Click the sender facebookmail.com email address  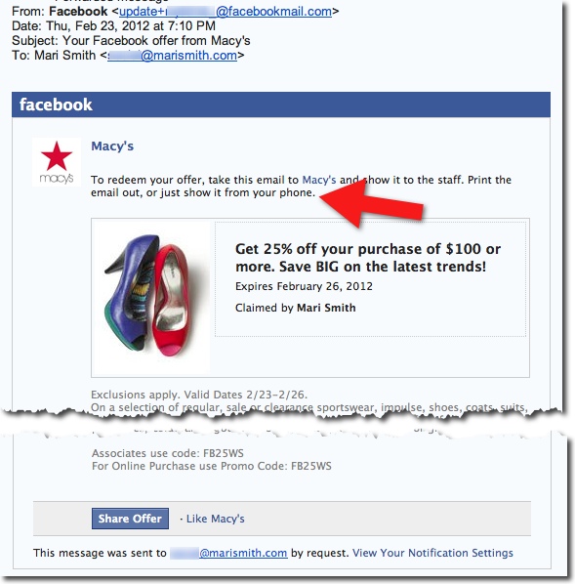tap(226, 11)
